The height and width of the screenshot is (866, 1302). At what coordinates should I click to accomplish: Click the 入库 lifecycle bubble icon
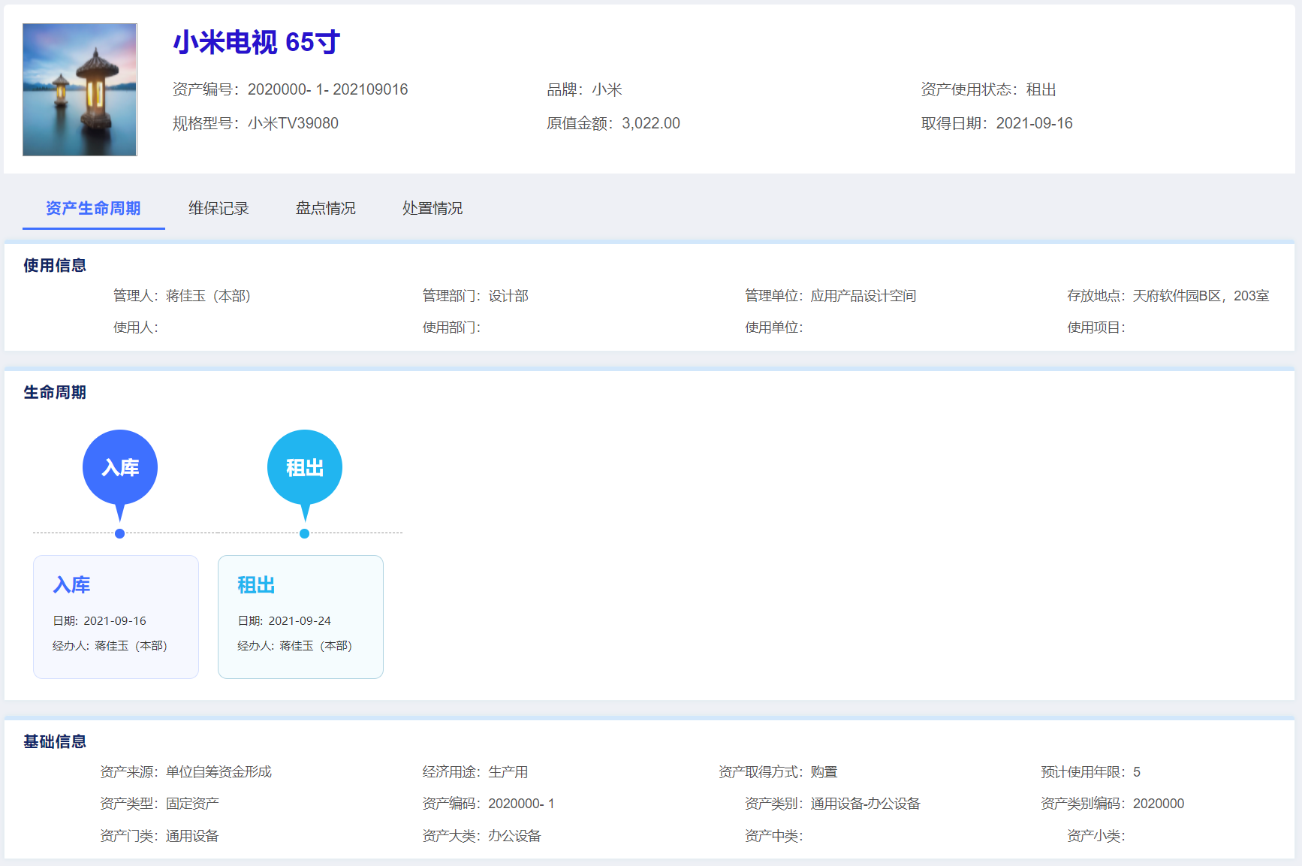tap(120, 467)
